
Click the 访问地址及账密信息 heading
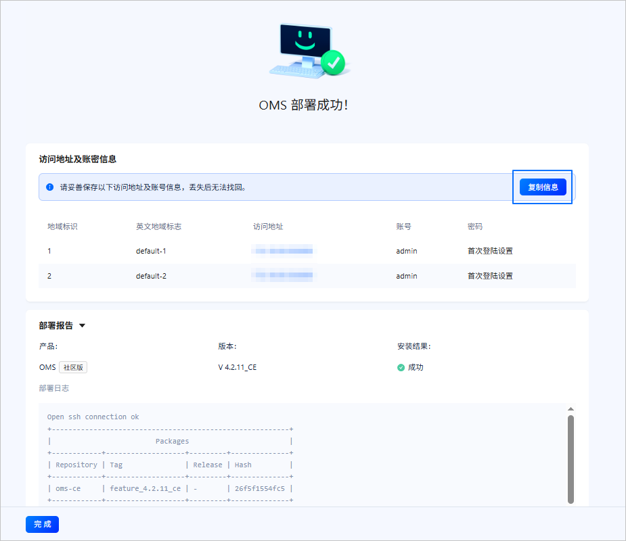point(77,159)
